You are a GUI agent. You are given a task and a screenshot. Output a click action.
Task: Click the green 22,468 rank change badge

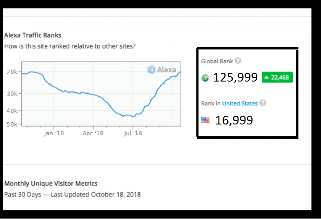277,78
